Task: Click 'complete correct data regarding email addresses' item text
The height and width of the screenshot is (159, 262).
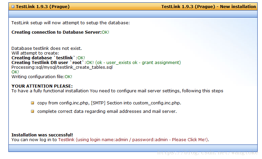Action: click(x=107, y=112)
